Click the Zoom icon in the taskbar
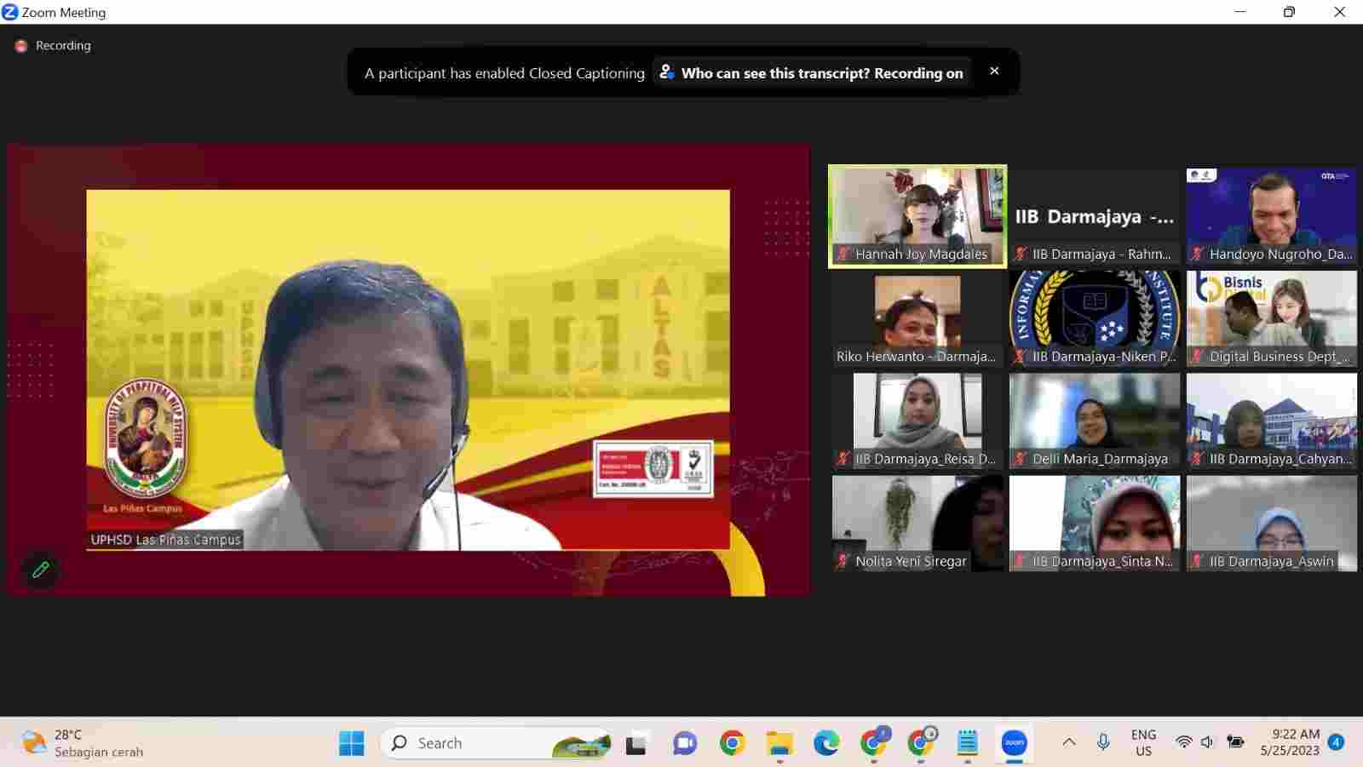This screenshot has height=767, width=1363. (1014, 742)
